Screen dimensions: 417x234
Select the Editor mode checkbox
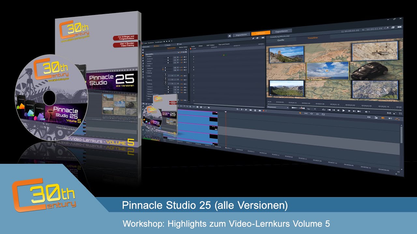point(156,46)
